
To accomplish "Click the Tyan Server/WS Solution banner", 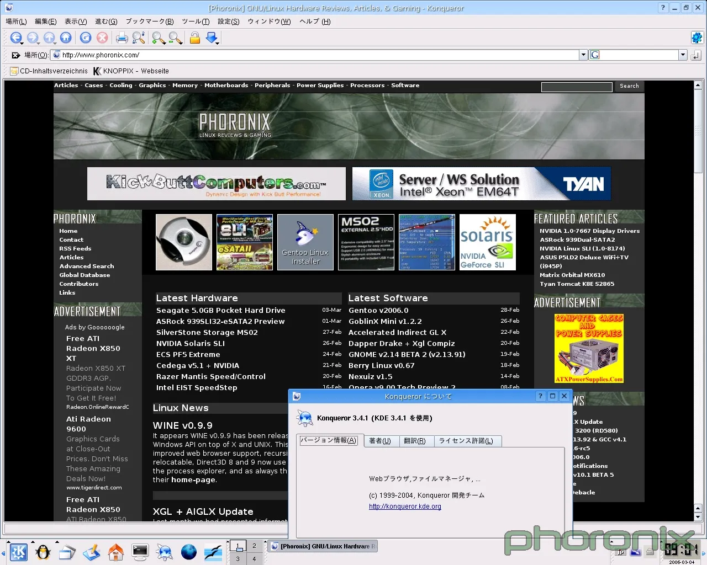I will tap(482, 184).
